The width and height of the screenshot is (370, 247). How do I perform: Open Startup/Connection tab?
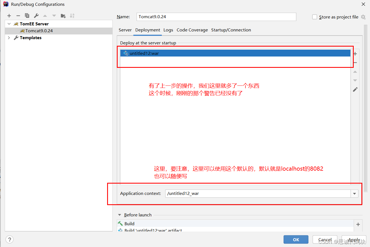[231, 30]
